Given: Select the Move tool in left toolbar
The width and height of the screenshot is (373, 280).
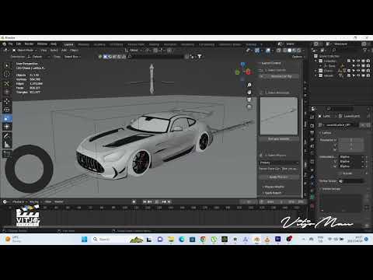Looking at the screenshot, I should pos(7,101).
